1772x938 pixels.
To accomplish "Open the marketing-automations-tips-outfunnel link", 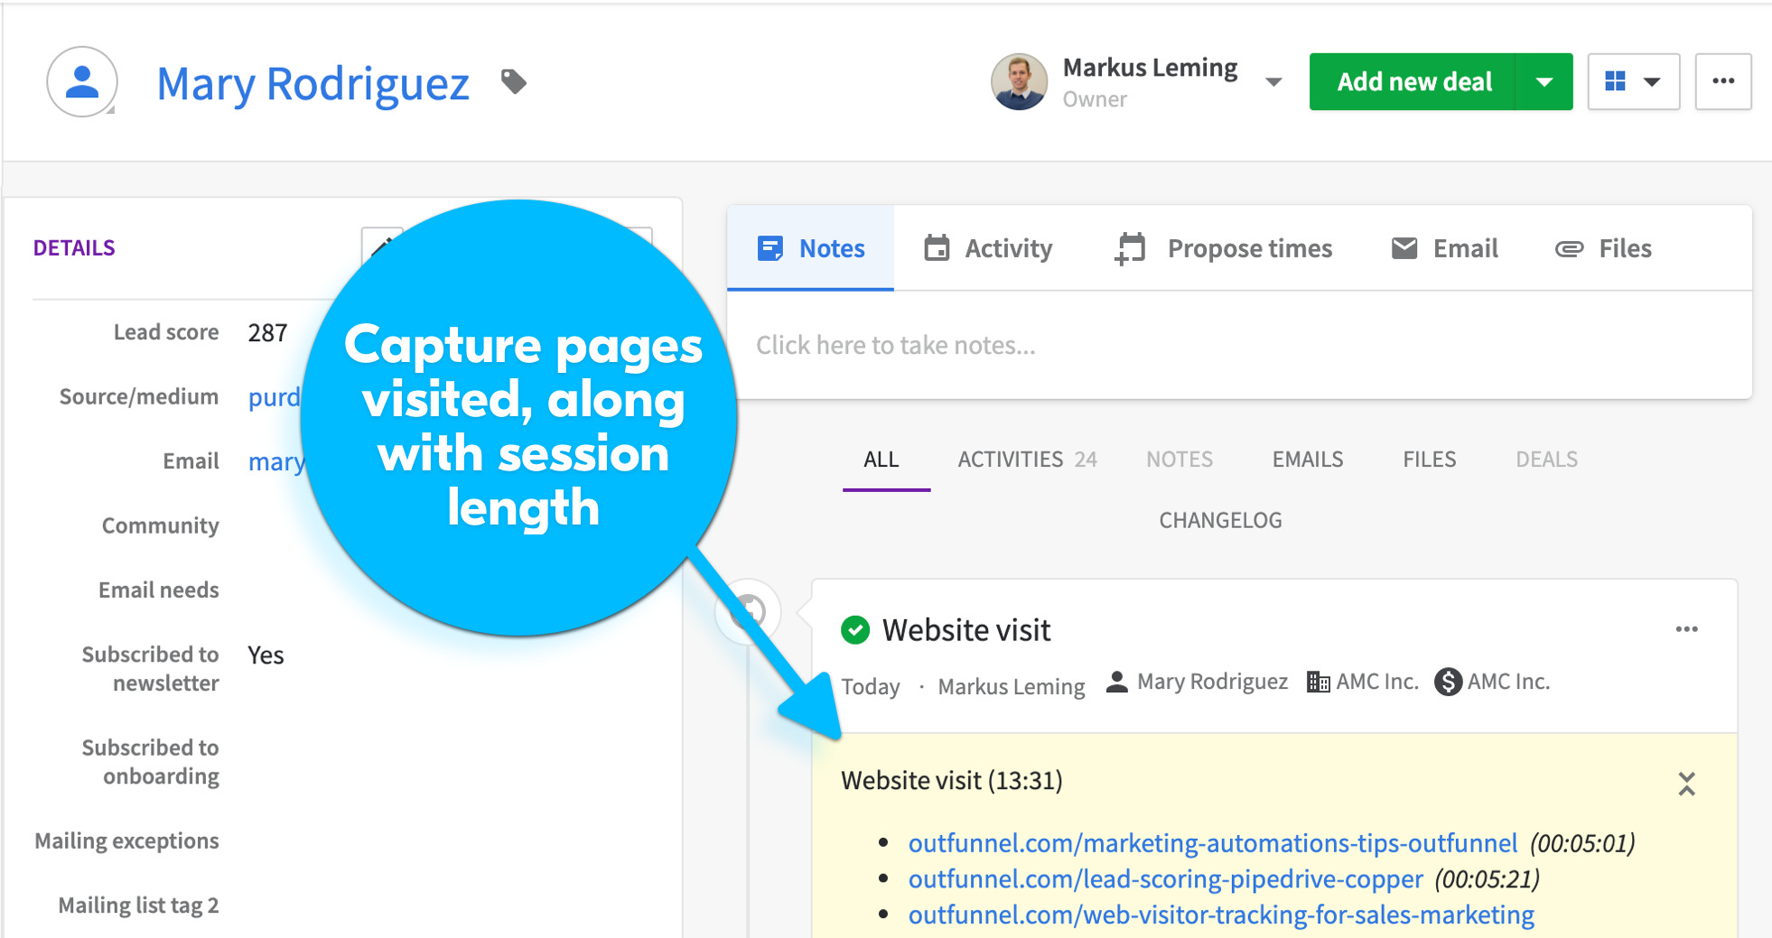I will coord(1212,843).
